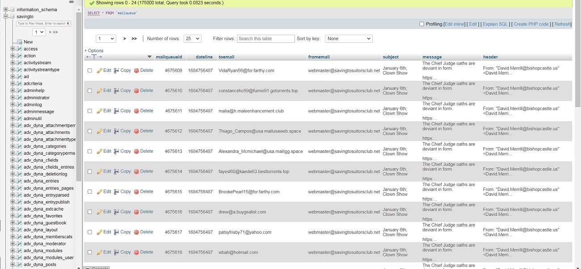Open the Number of rows dropdown
The height and width of the screenshot is (269, 581).
(x=192, y=39)
